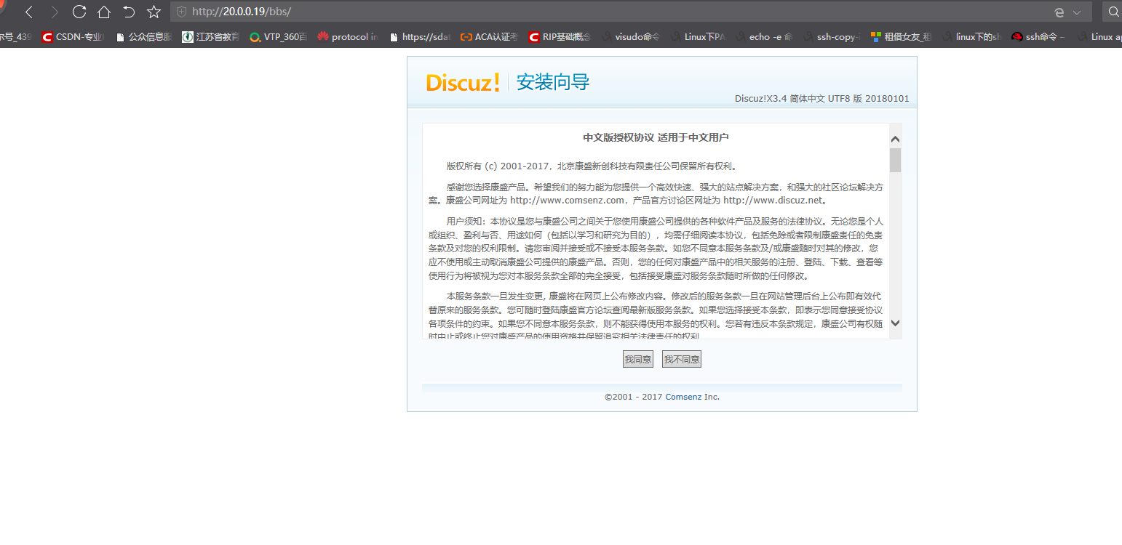
Task: Click the home icon in the toolbar
Action: (104, 12)
